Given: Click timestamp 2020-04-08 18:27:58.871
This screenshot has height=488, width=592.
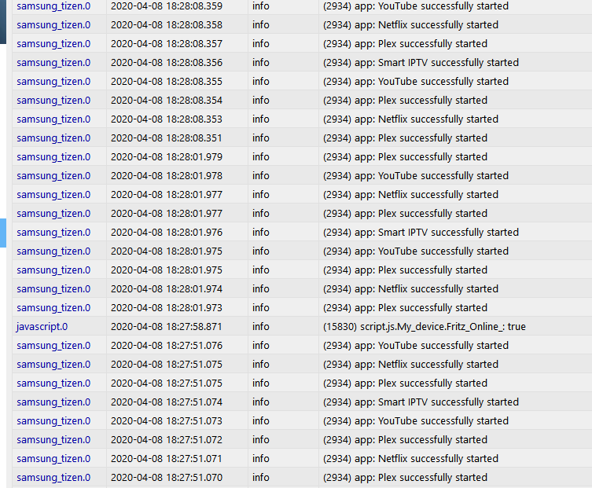Looking at the screenshot, I should tap(167, 326).
